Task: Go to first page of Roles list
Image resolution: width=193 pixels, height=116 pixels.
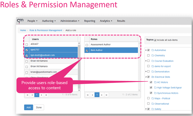Action: (88, 95)
